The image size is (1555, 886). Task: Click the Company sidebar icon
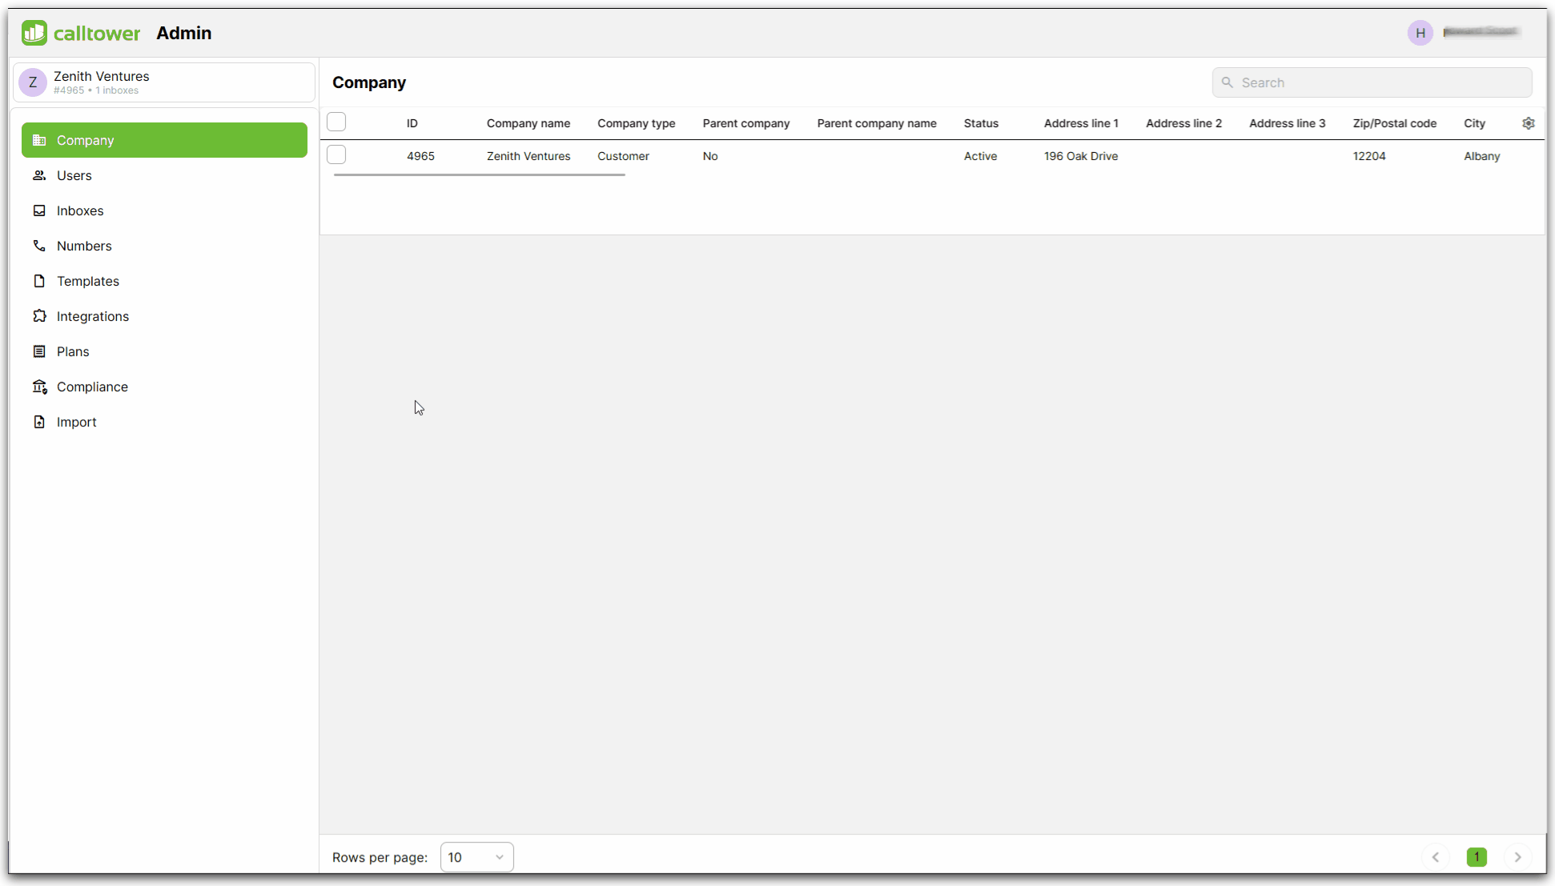point(39,140)
